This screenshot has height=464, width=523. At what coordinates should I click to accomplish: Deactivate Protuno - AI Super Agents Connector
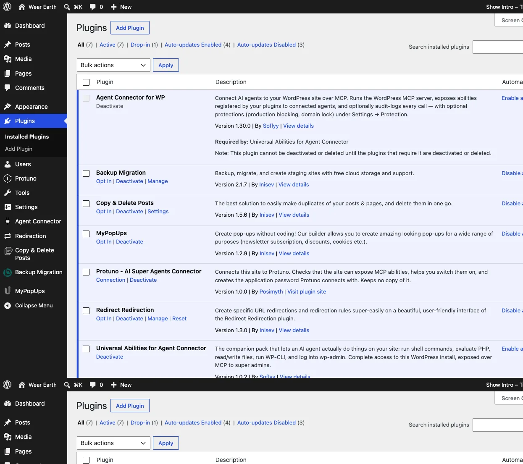coord(143,280)
